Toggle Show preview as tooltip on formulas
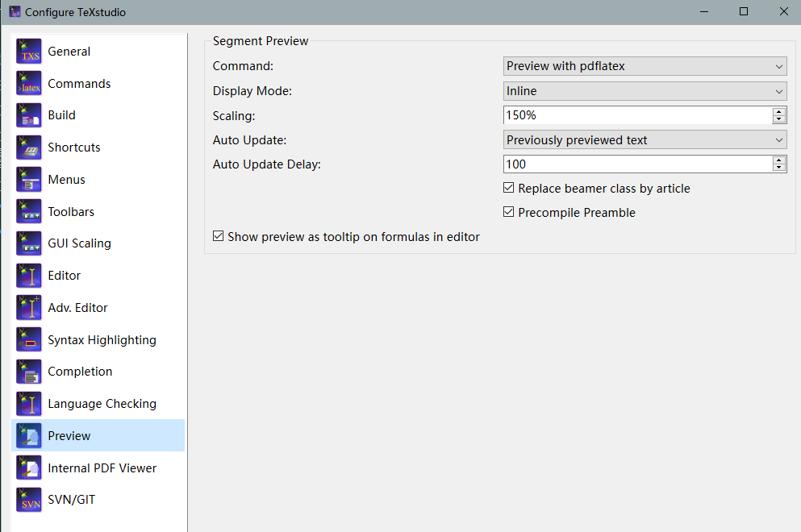This screenshot has height=532, width=801. pyautogui.click(x=219, y=237)
